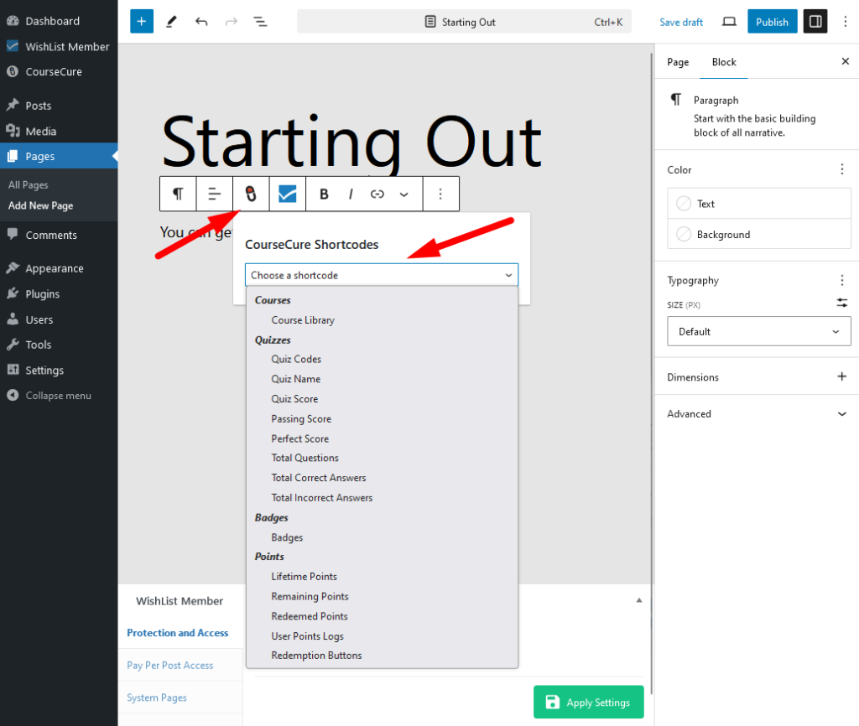Viewport: 859px width, 726px height.
Task: Open Media admin menu
Action: [x=59, y=131]
